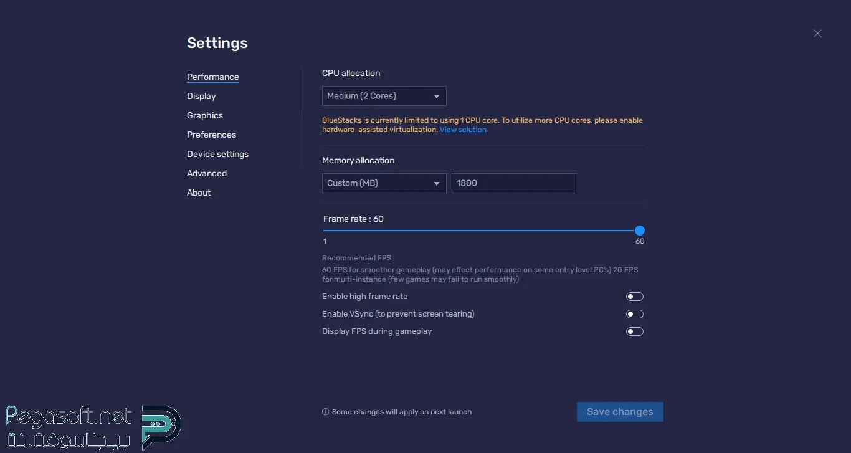The image size is (851, 453).
Task: Click the Pegasoft.net watermark text
Action: point(69,416)
